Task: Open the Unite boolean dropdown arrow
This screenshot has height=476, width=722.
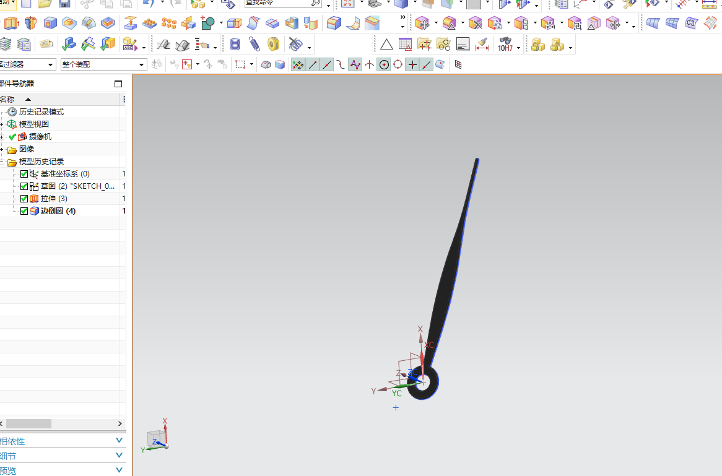Action: click(221, 23)
